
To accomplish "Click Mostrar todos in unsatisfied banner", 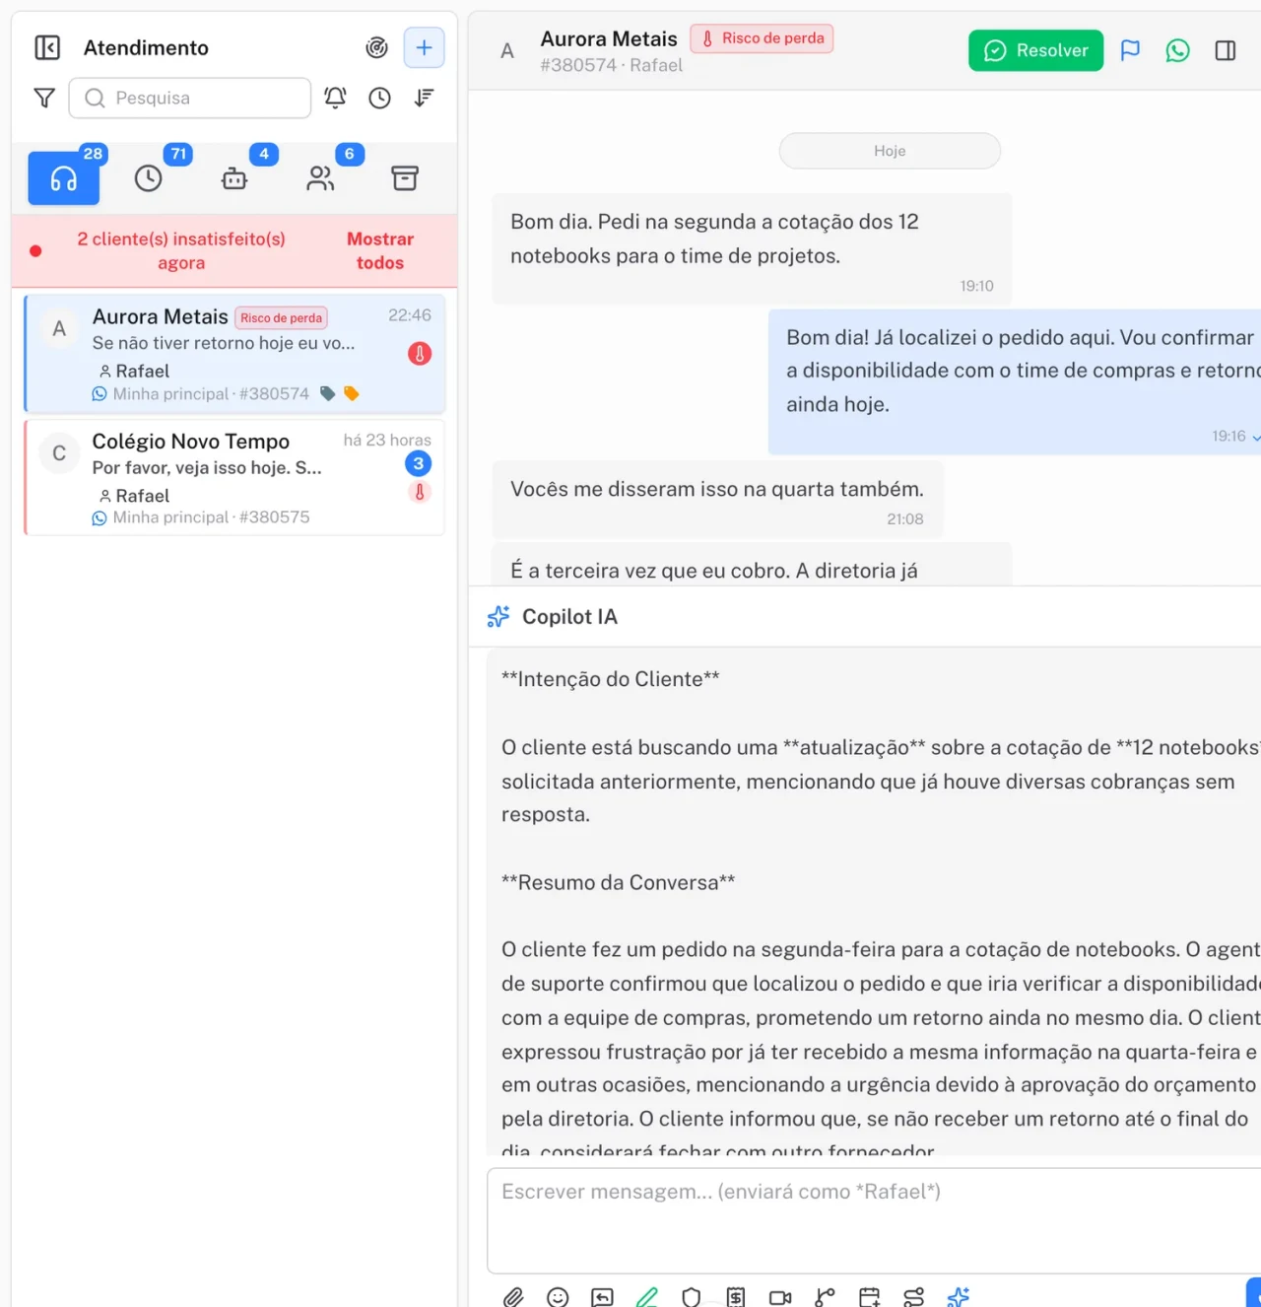I will click(380, 250).
